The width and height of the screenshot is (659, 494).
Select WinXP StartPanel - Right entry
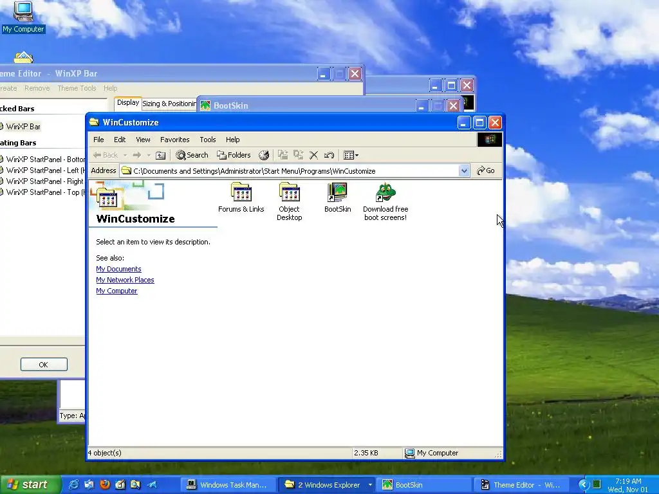pyautogui.click(x=42, y=181)
